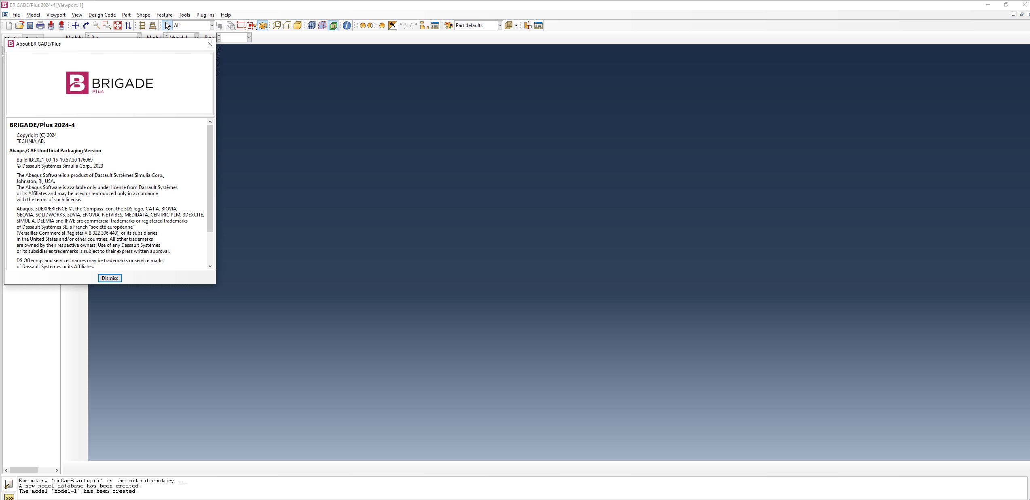Image resolution: width=1030 pixels, height=500 pixels.
Task: Toggle Hidden render style cube
Action: (x=287, y=25)
